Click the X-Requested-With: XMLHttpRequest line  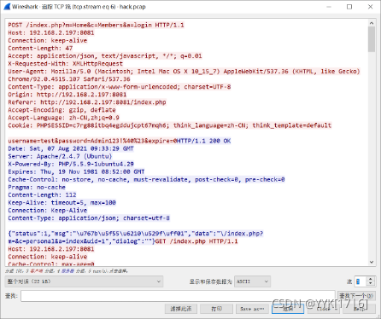pyautogui.click(x=65, y=64)
